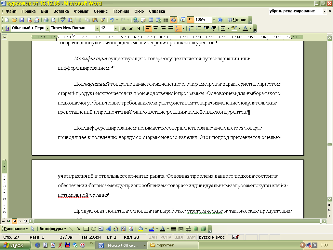
Task: Open Word help question mark
Action: click(220, 20)
